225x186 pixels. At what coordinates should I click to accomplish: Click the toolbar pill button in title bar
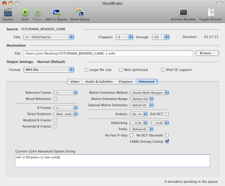(220, 3)
